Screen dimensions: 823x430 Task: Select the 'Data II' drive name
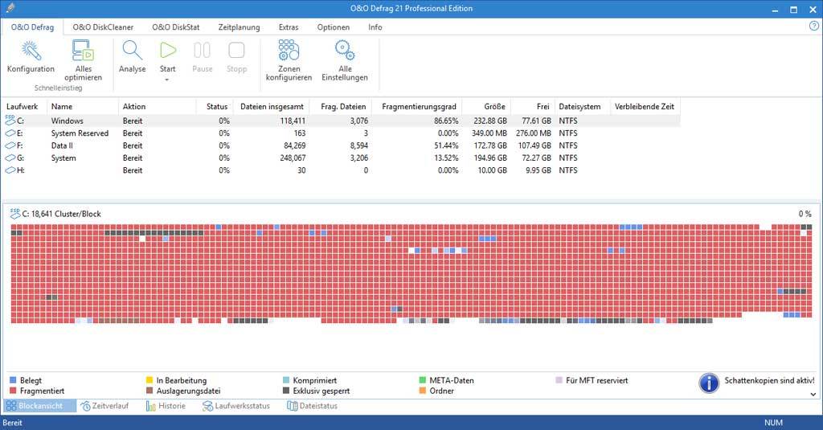(x=62, y=145)
